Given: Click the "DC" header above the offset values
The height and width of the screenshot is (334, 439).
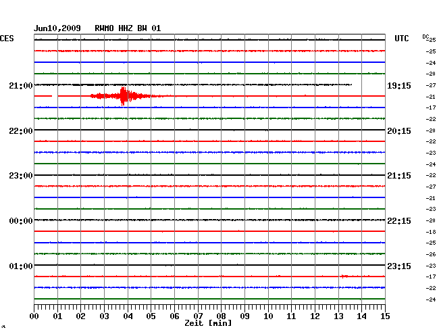Looking at the screenshot, I should click(425, 37).
